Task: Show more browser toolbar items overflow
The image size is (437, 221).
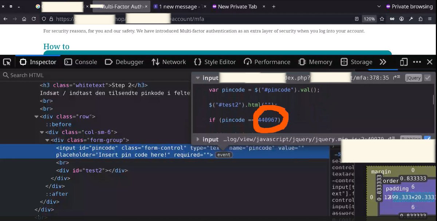Action: 430,19
